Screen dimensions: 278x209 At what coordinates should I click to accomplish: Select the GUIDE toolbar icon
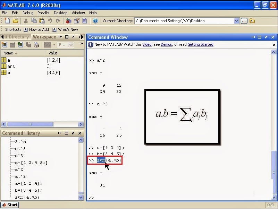77,20
